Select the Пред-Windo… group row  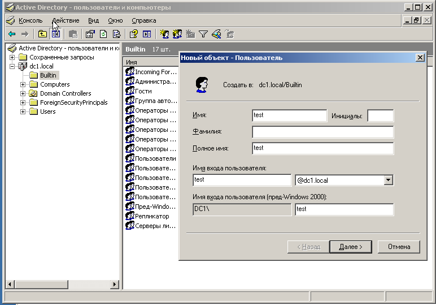[151, 207]
